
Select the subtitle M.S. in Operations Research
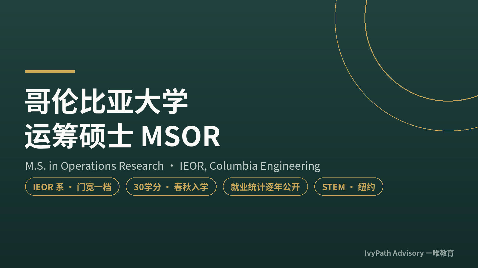(94, 166)
